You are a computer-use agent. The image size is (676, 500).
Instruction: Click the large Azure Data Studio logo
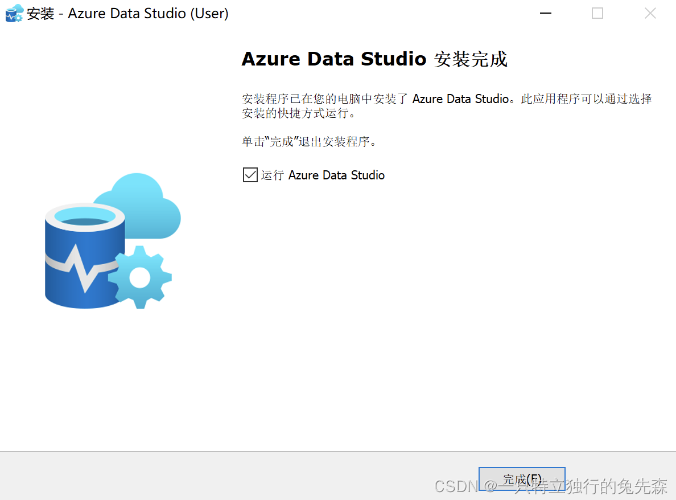coord(113,241)
